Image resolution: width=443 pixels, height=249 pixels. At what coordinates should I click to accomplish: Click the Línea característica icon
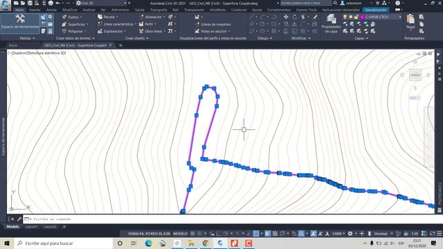click(x=100, y=24)
